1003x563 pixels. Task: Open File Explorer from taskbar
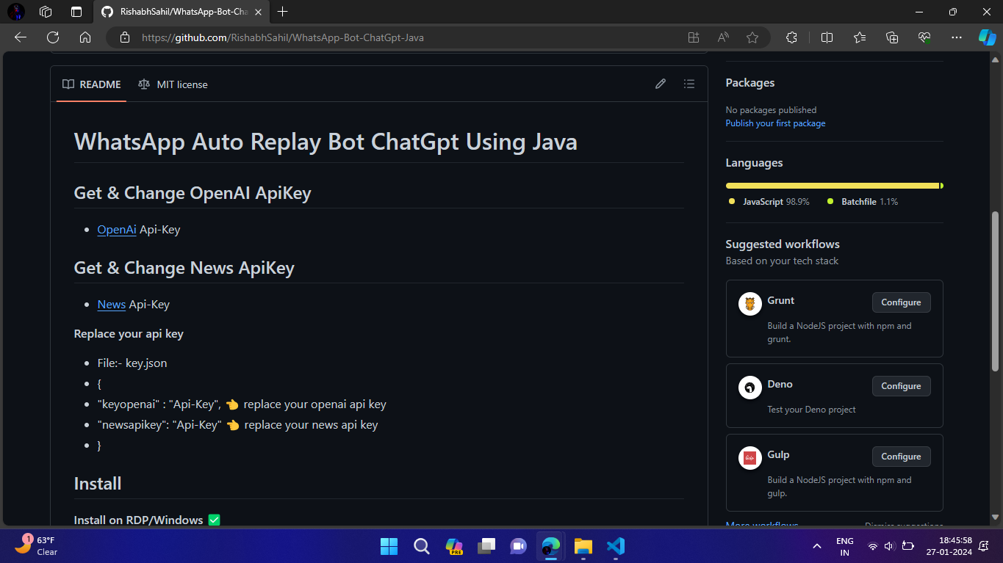[583, 546]
